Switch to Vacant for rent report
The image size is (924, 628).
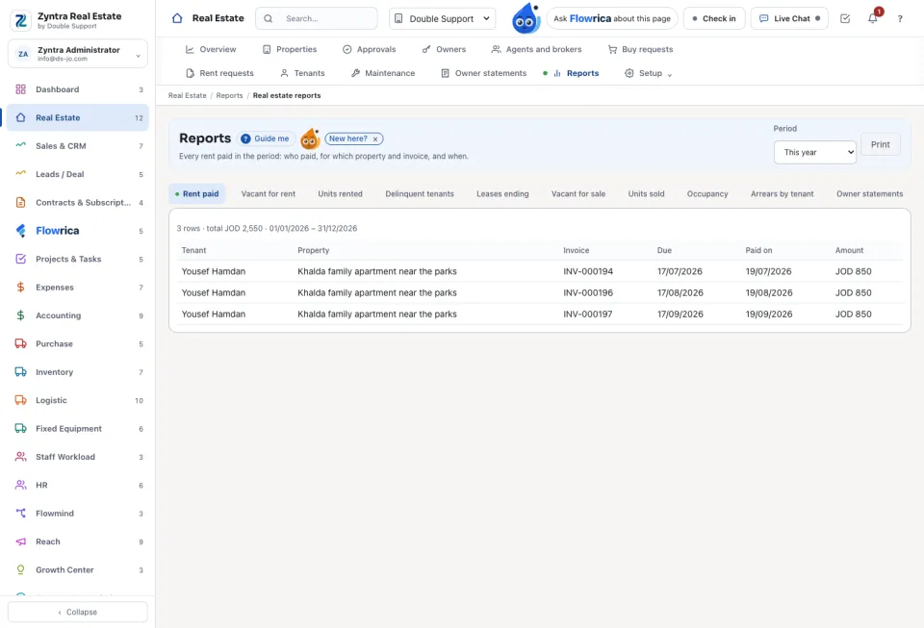(x=269, y=194)
